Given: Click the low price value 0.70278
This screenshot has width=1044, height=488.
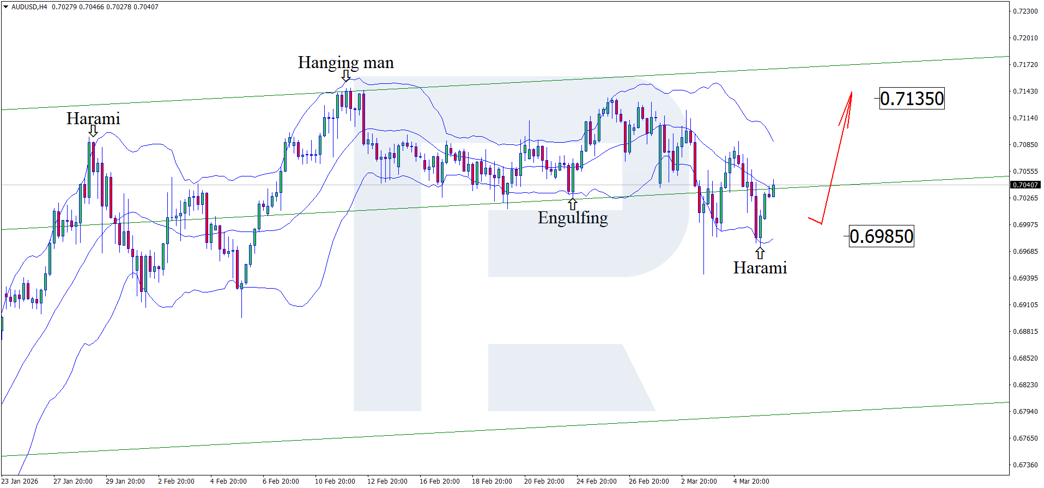Looking at the screenshot, I should (x=118, y=7).
